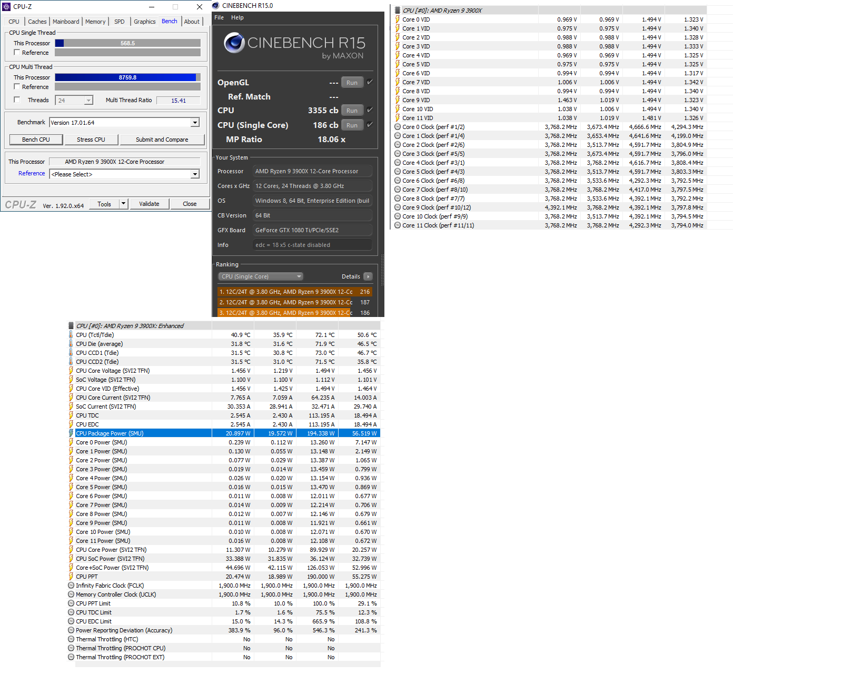
Task: Run the Cinebench CPU multi-core test
Action: 352,110
